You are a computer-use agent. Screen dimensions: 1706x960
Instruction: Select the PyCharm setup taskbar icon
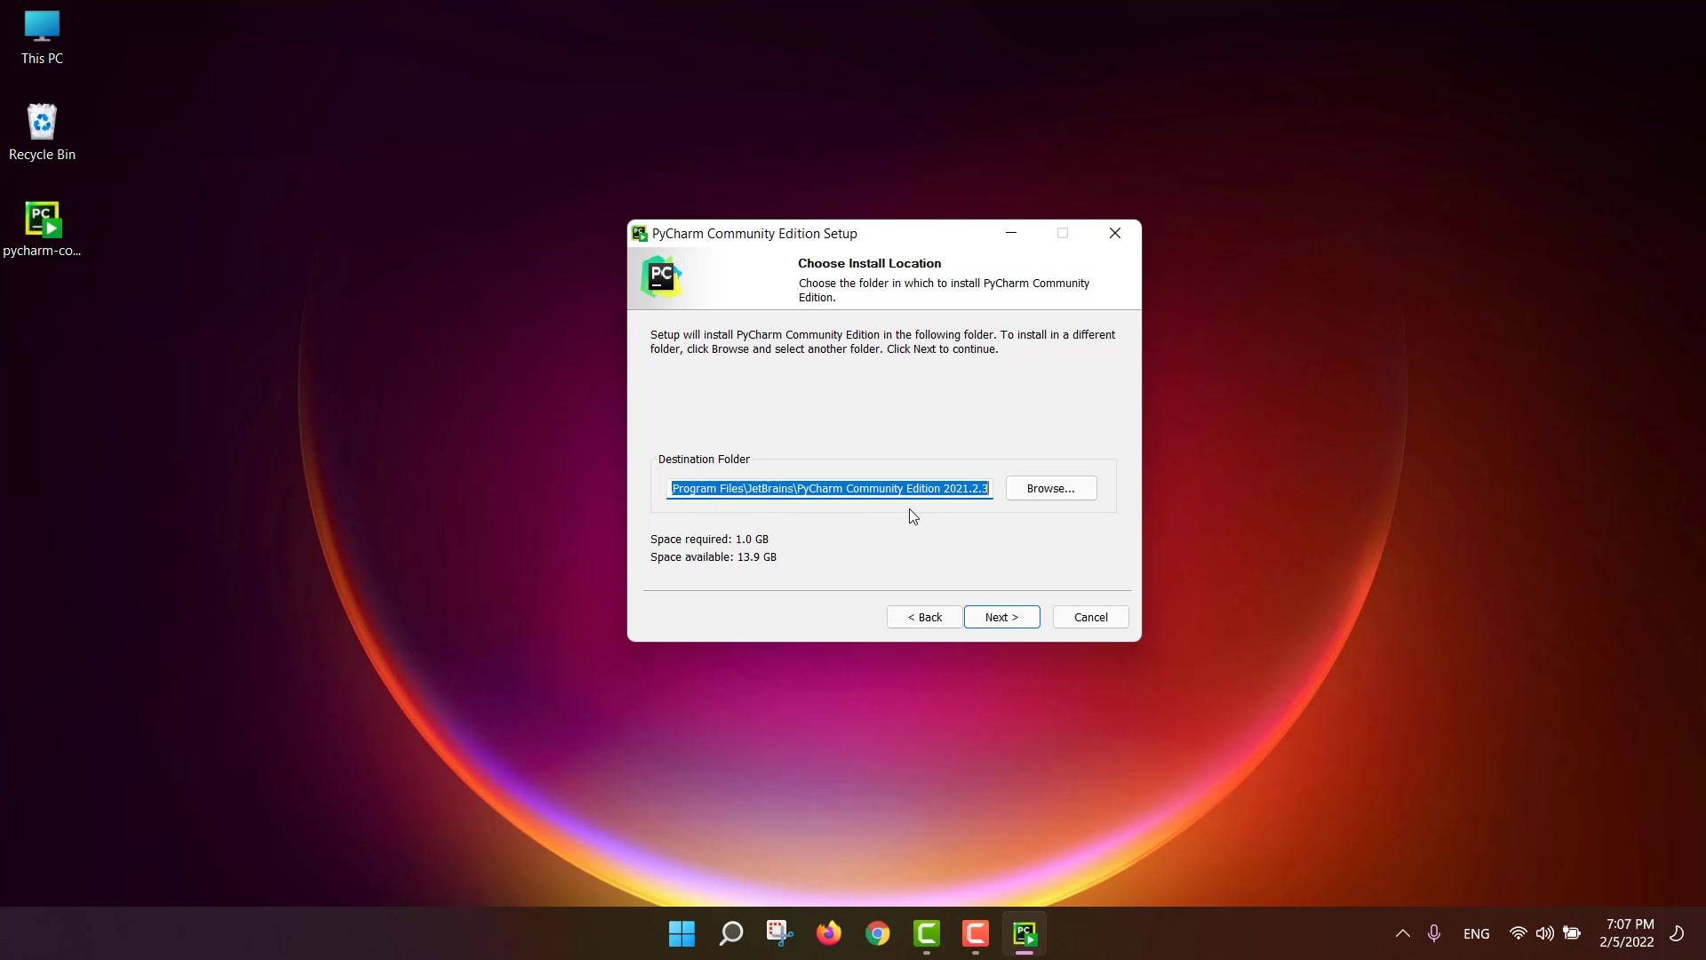(1024, 933)
